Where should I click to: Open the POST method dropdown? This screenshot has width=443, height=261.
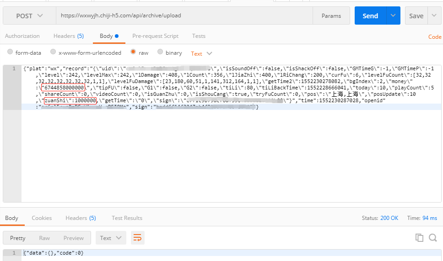click(x=29, y=16)
